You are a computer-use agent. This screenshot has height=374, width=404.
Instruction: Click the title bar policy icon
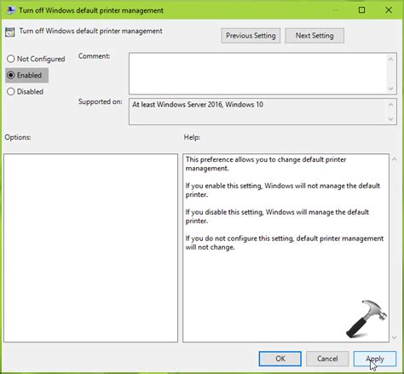pos(11,10)
